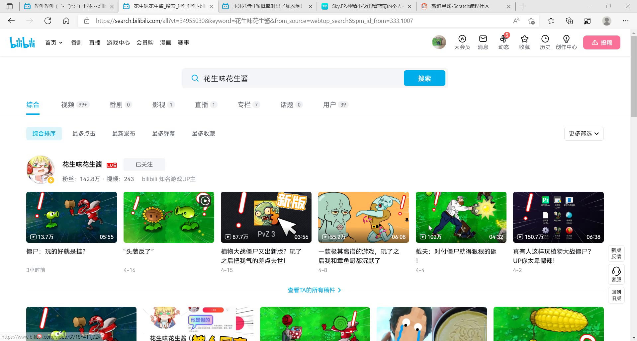This screenshot has height=341, width=637.
Task: Open the 收藏 favorites star icon
Action: click(x=524, y=39)
